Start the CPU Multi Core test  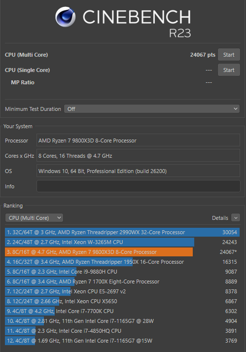pos(229,55)
